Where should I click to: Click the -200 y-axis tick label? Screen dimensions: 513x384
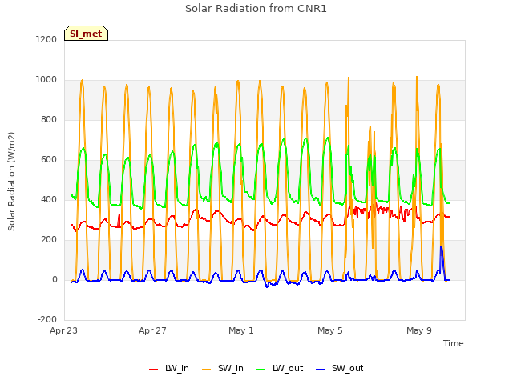coord(47,319)
